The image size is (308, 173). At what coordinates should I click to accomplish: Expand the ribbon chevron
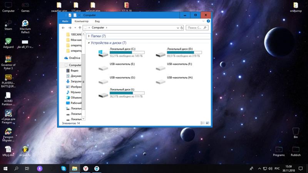pos(203,21)
